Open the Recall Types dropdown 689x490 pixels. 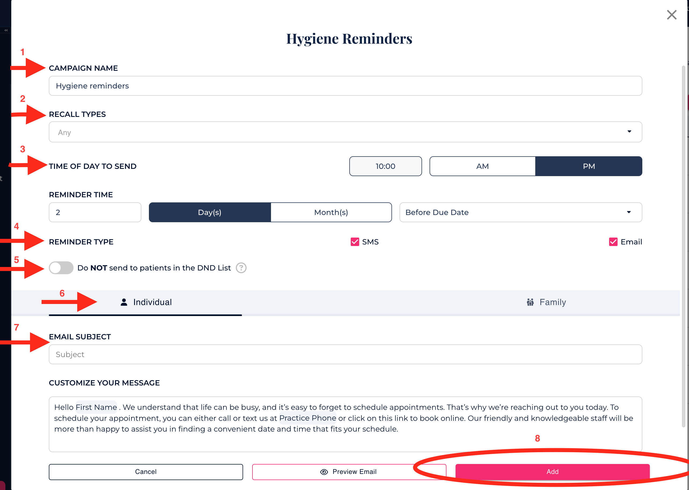coord(345,132)
